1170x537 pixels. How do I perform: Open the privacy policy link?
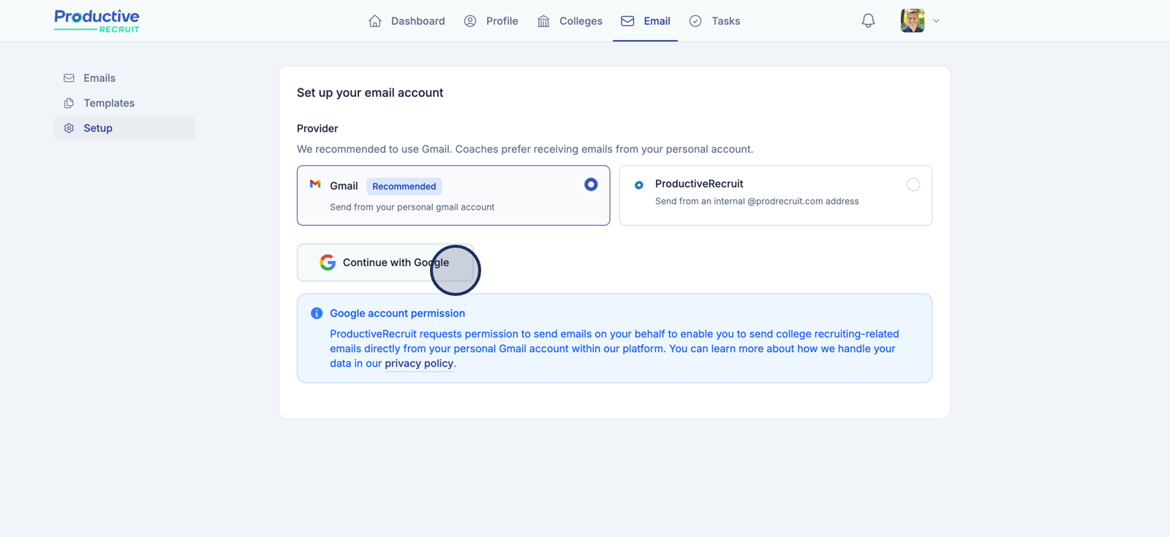click(419, 363)
